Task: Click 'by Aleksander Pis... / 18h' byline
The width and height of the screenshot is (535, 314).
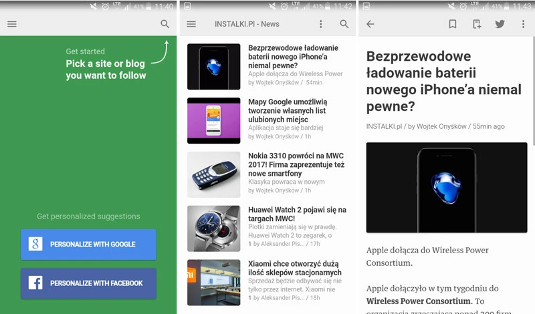Action: pos(284,298)
